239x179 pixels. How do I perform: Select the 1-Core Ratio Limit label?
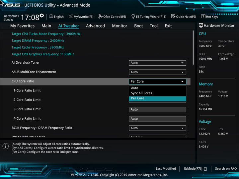pyautogui.click(x=27, y=90)
